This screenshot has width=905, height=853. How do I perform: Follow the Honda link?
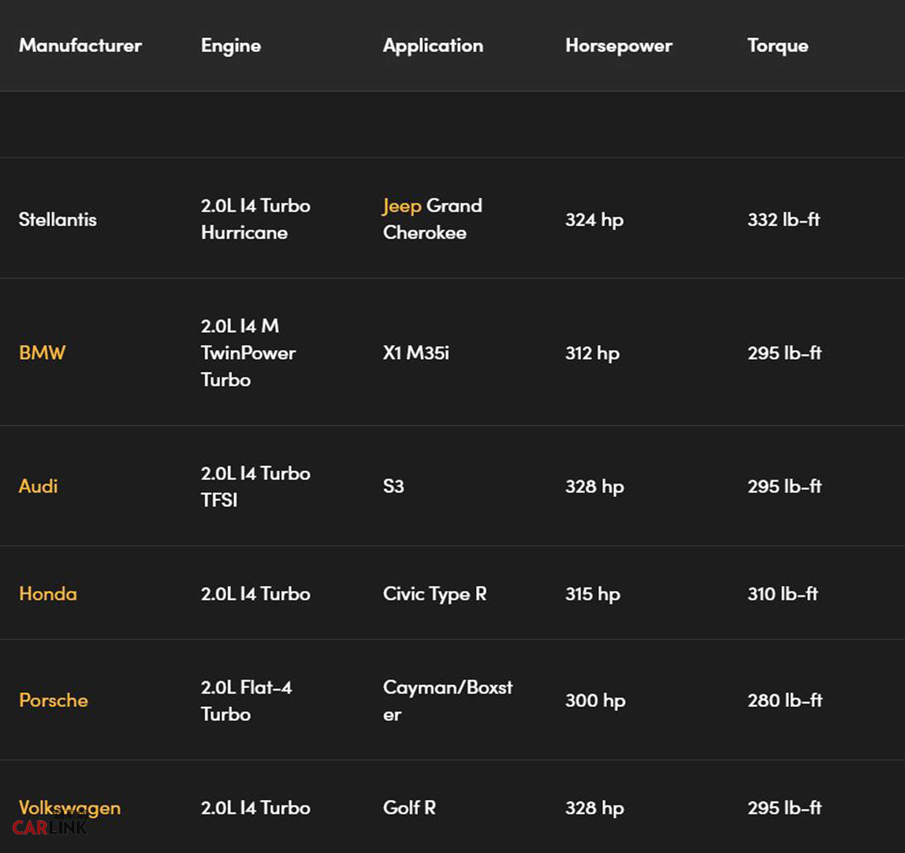click(x=48, y=594)
